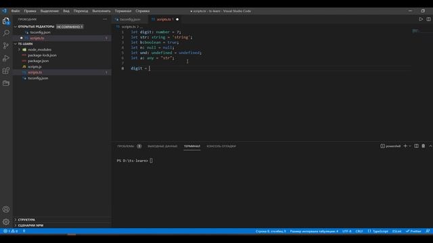Image resolution: width=433 pixels, height=243 pixels.
Task: Open the View menu (Вид)
Action: pos(66,11)
